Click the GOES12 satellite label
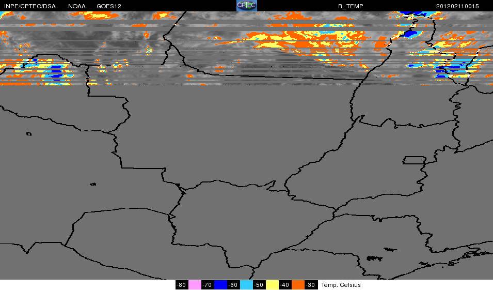Viewport: 493px width, 290px height. coord(109,6)
